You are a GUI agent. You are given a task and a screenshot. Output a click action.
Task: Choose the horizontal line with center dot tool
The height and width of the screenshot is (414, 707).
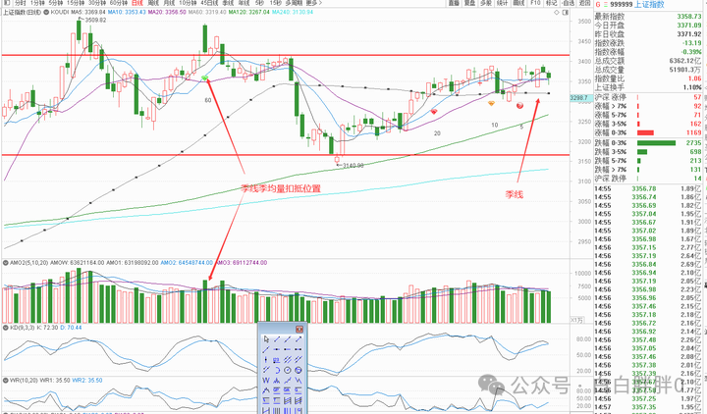276,349
